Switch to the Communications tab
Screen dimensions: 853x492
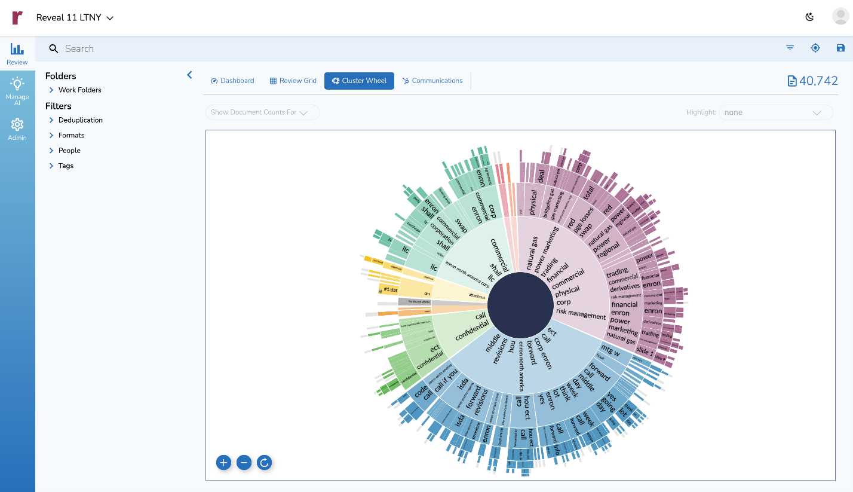pos(432,81)
